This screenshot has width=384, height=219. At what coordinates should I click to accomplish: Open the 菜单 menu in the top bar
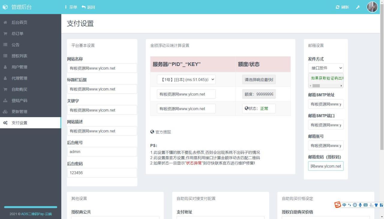(x=72, y=7)
